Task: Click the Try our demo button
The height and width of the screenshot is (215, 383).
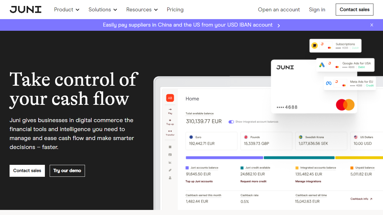Action: (67, 171)
